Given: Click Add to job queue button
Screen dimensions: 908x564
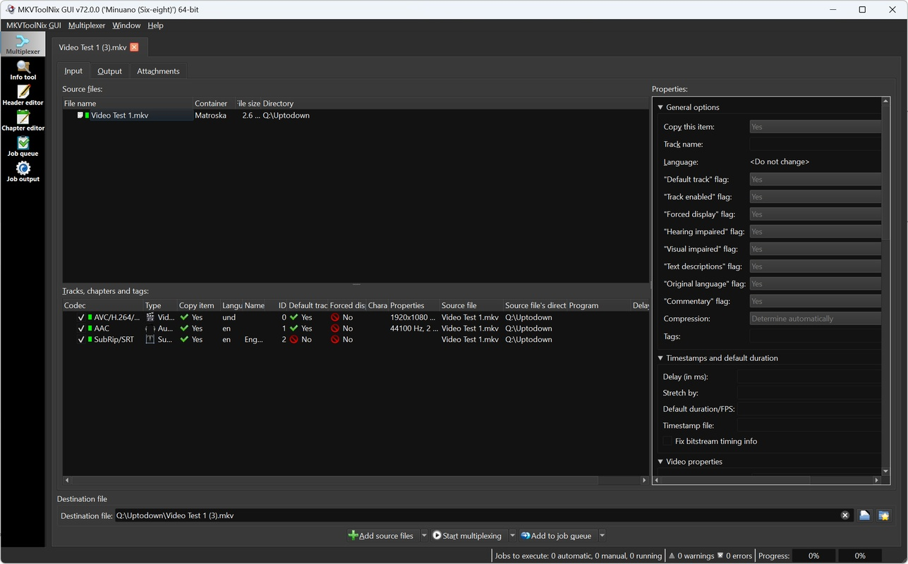Looking at the screenshot, I should tap(556, 535).
